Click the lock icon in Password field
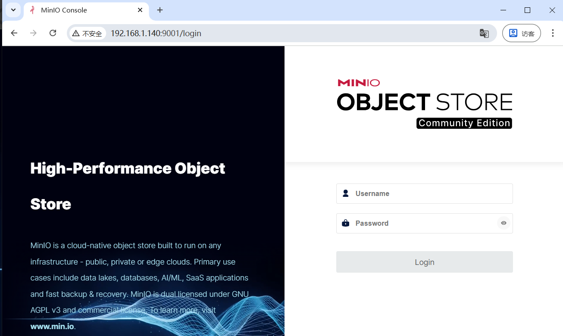The image size is (563, 336). [x=345, y=223]
